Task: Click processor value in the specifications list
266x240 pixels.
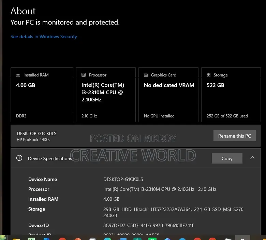Action: click(x=160, y=189)
